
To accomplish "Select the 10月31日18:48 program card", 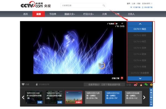I will pos(133,97).
